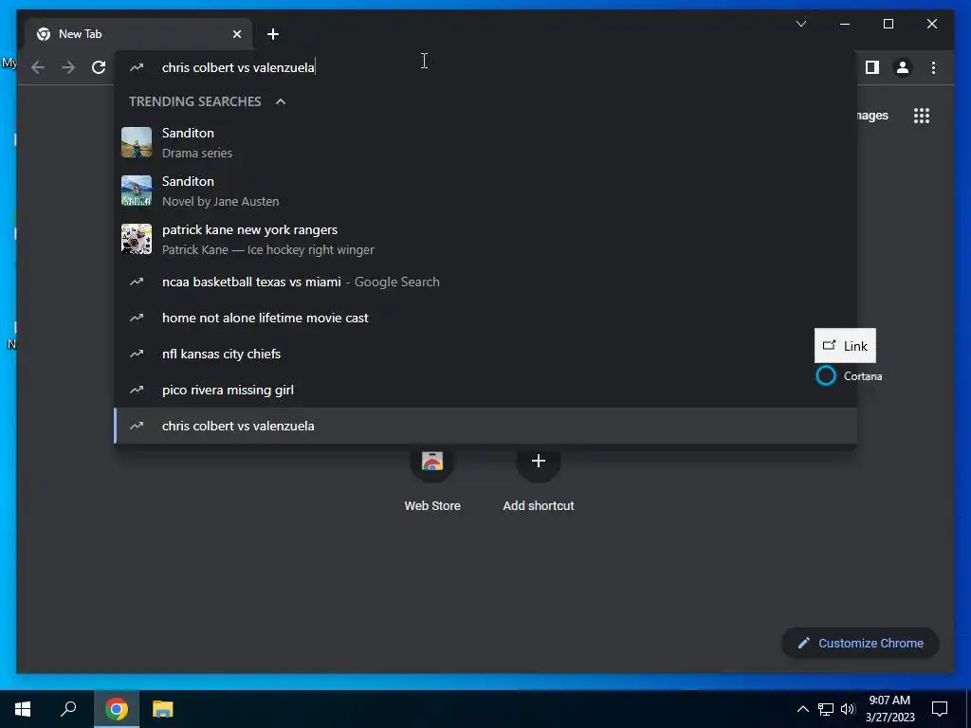Go back using the back arrow
The height and width of the screenshot is (728, 971).
38,67
